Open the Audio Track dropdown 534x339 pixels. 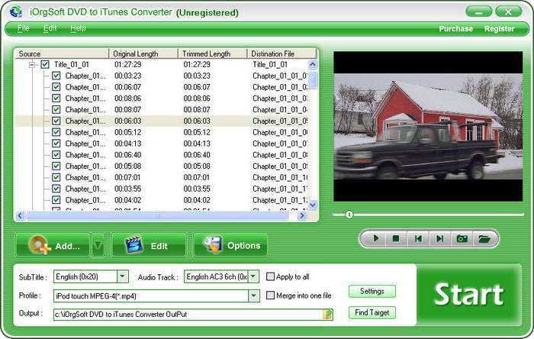pyautogui.click(x=253, y=276)
